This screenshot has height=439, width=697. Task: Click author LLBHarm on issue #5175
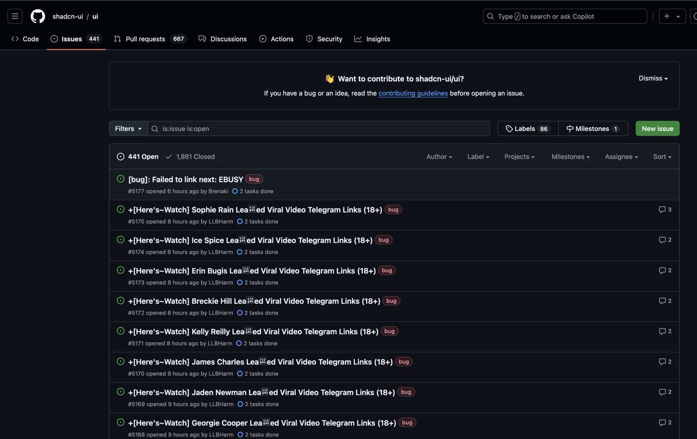coord(221,221)
